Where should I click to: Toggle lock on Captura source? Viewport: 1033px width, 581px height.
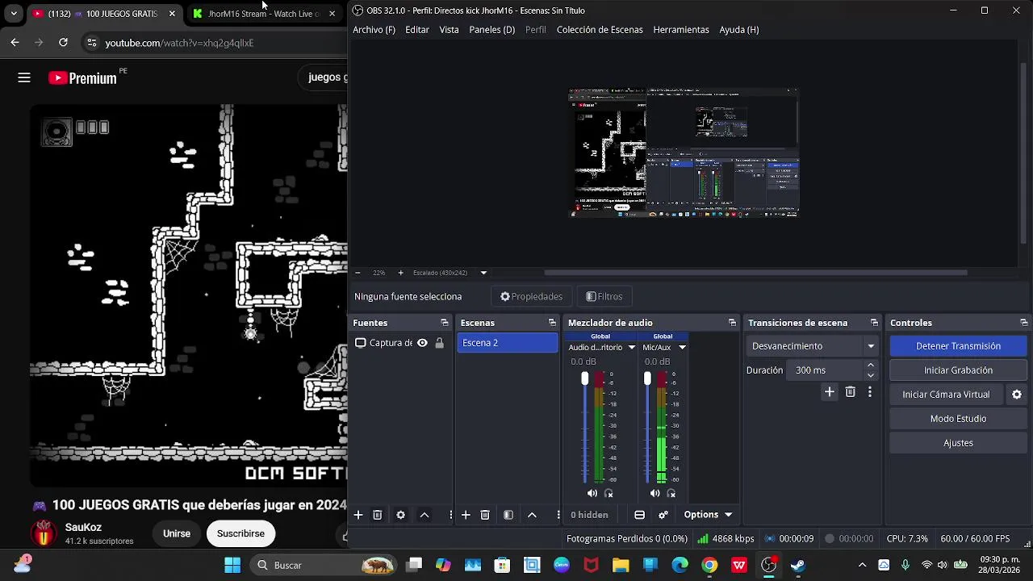(439, 343)
